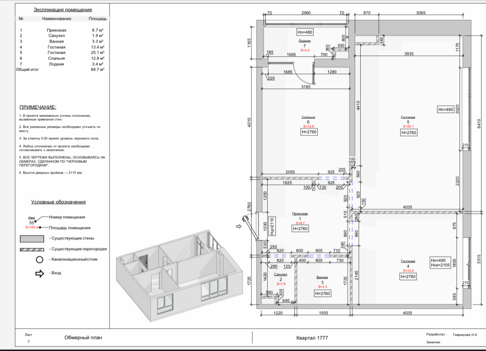
Task: Click the 1935 dimension along the bottom
Action: pyautogui.click(x=323, y=313)
